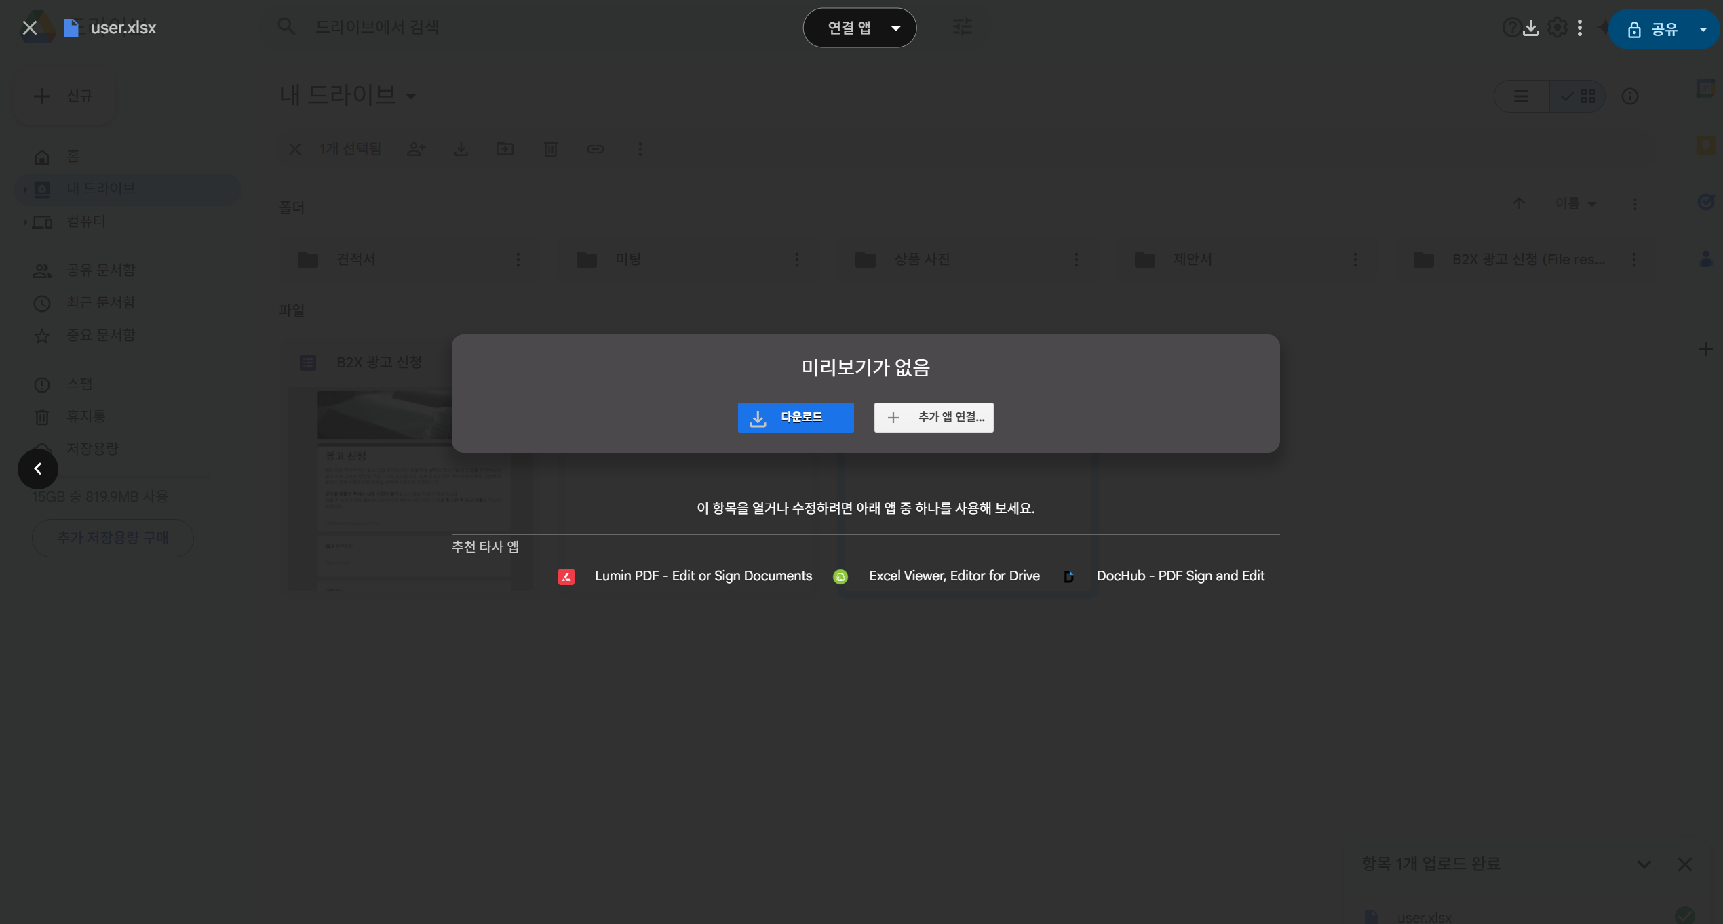Click the view details info icon
This screenshot has width=1723, height=924.
[1630, 96]
